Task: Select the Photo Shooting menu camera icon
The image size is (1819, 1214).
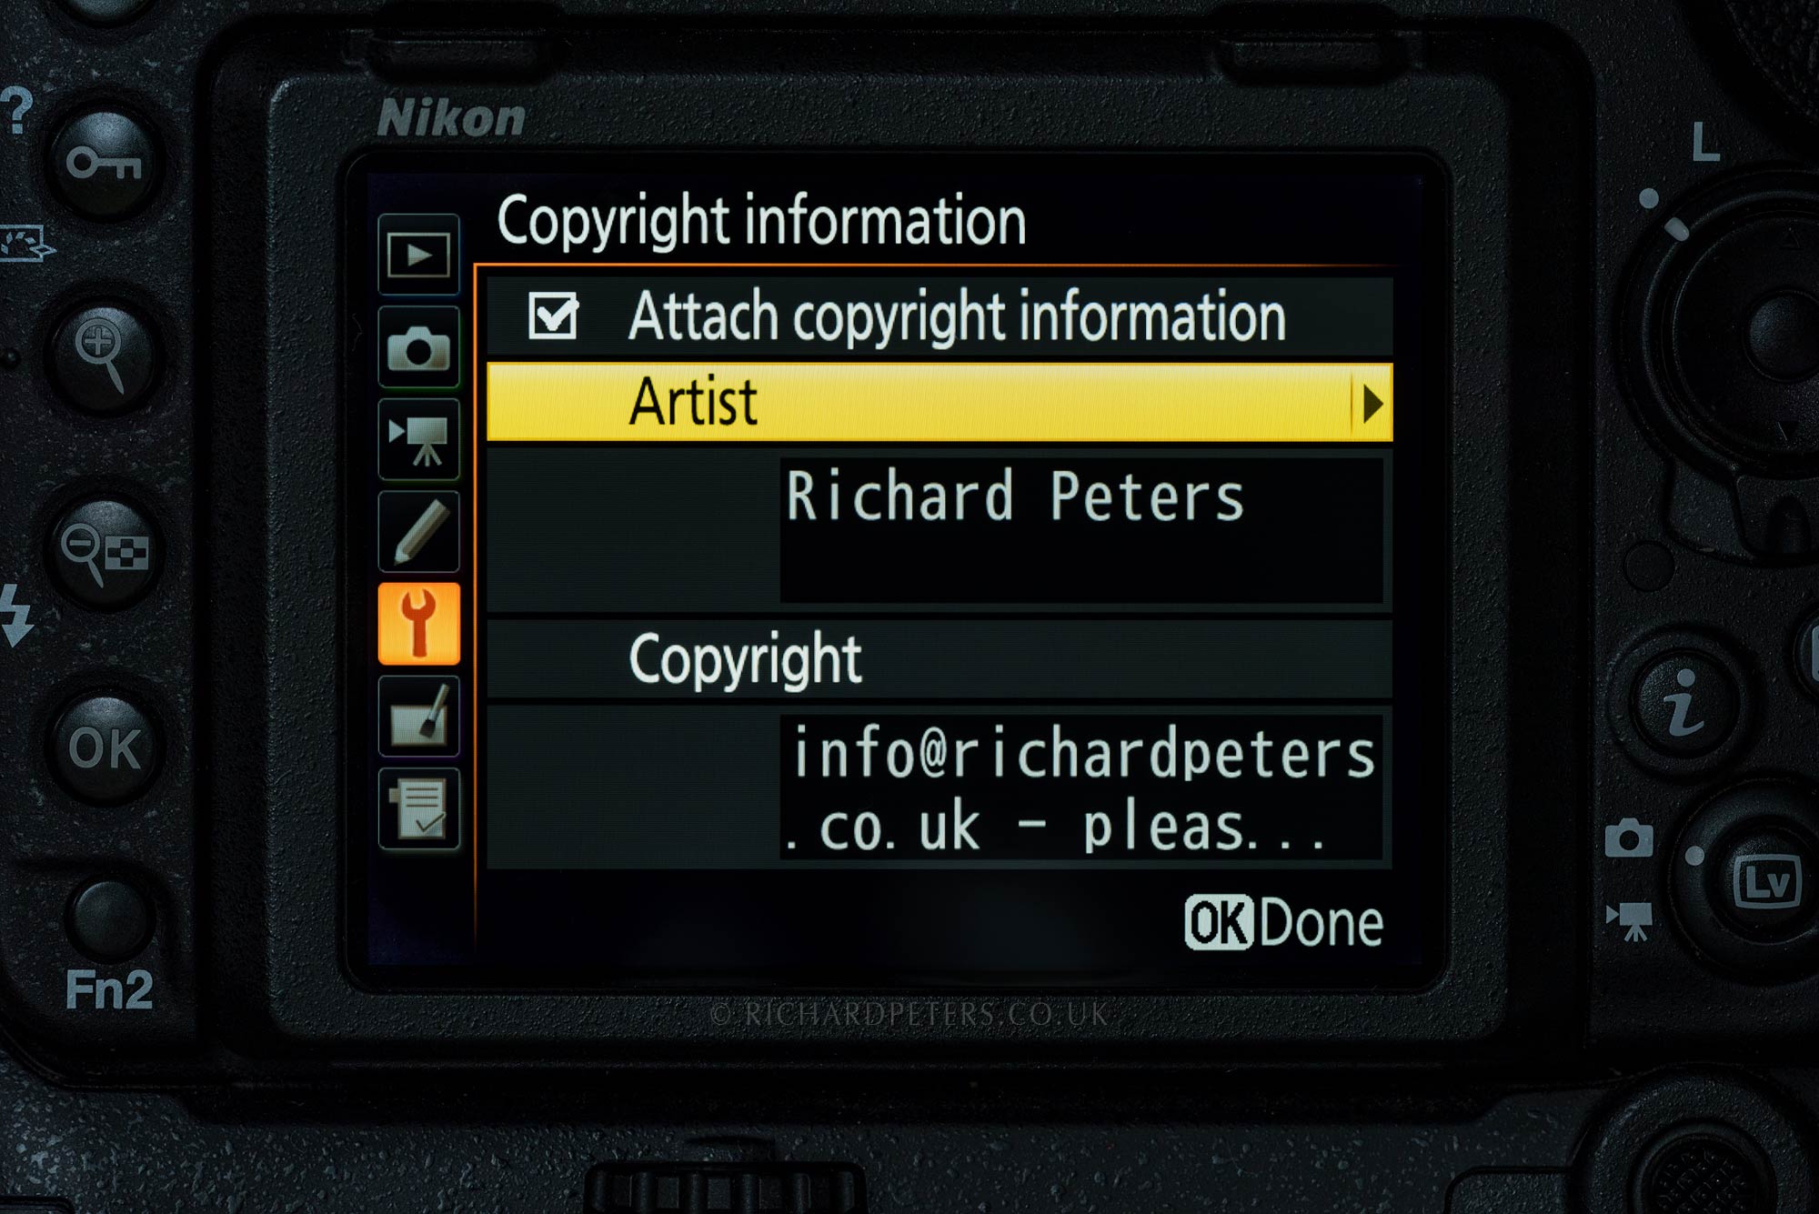Action: (x=418, y=347)
